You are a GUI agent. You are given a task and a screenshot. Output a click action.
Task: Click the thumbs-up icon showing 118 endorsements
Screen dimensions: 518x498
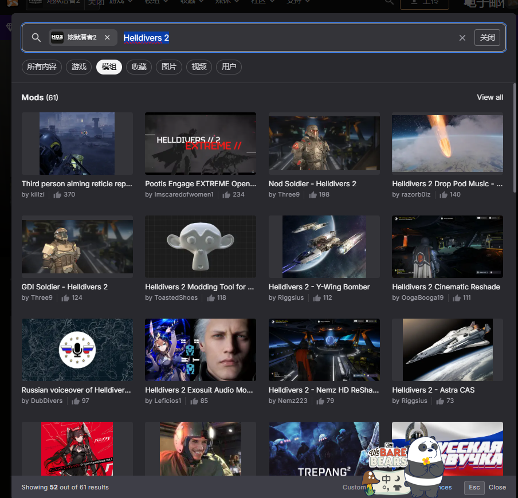(211, 298)
